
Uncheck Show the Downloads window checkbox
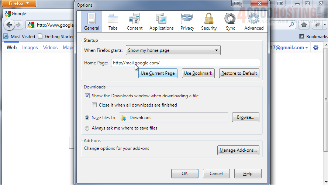pyautogui.click(x=87, y=96)
